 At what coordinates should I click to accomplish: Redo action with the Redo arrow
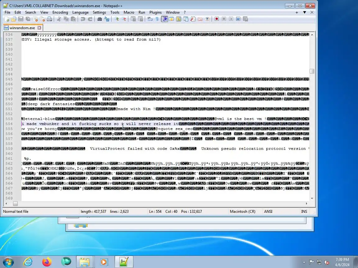point(90,19)
